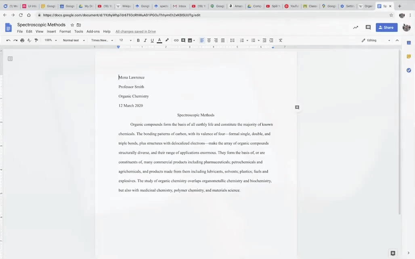This screenshot has width=415, height=259.
Task: Enable justified text alignment
Action: [x=223, y=40]
